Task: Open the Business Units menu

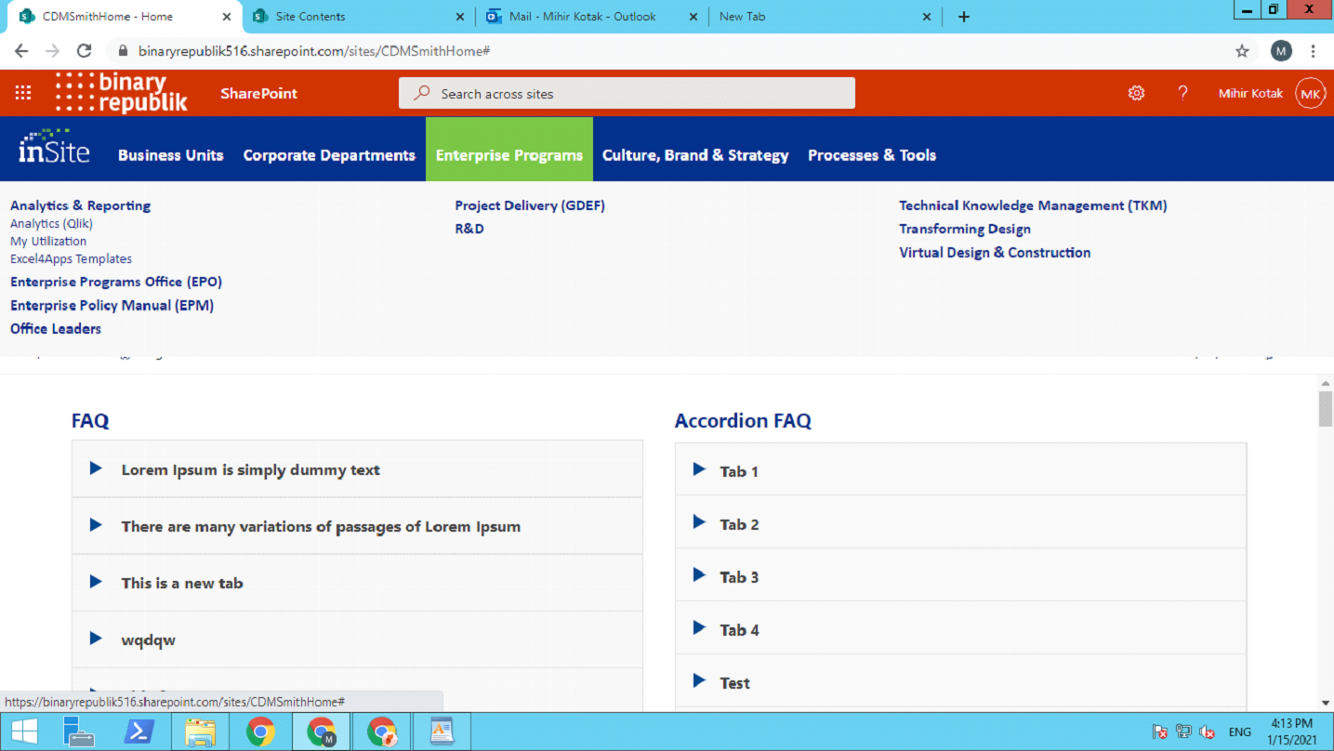Action: tap(171, 155)
